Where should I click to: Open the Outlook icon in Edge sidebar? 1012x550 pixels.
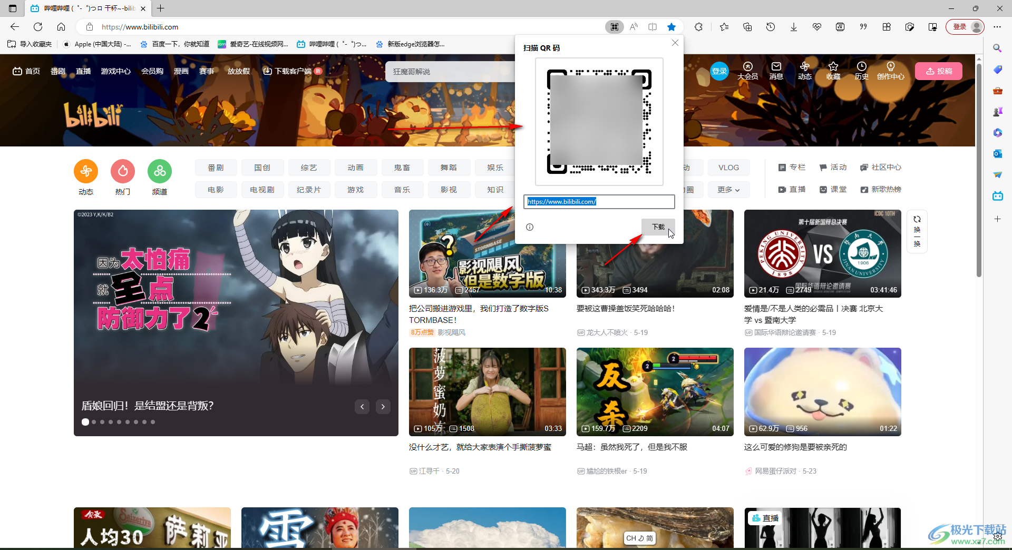click(x=997, y=154)
